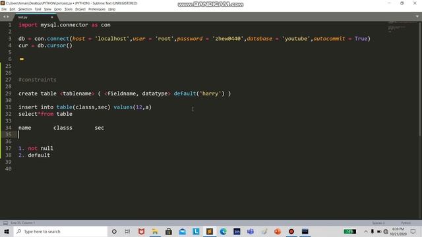Open Microsoft Teams from taskbar
Screen dimensions: 422x237
[x=251, y=231]
